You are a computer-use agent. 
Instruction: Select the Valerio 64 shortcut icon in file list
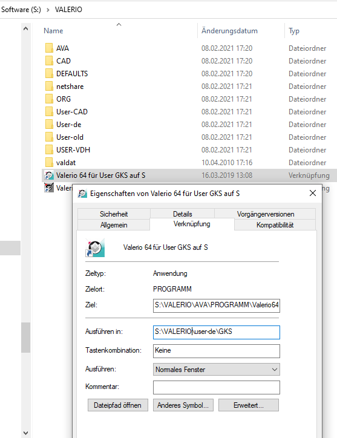pos(49,175)
